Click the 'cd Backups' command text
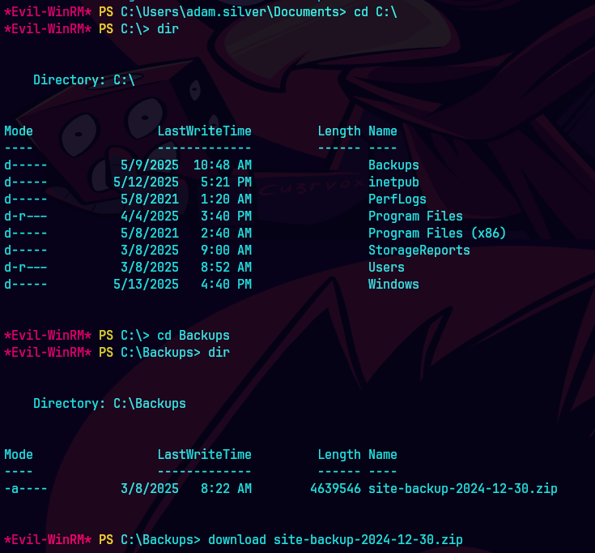Screen dimensions: 595x553 pos(193,336)
